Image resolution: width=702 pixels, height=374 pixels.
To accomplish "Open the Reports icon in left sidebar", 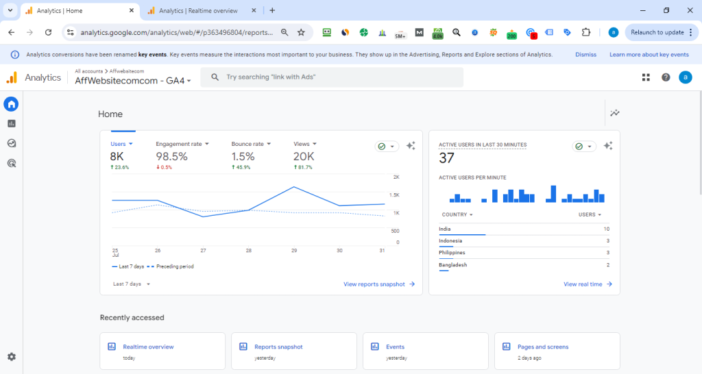I will click(x=11, y=124).
